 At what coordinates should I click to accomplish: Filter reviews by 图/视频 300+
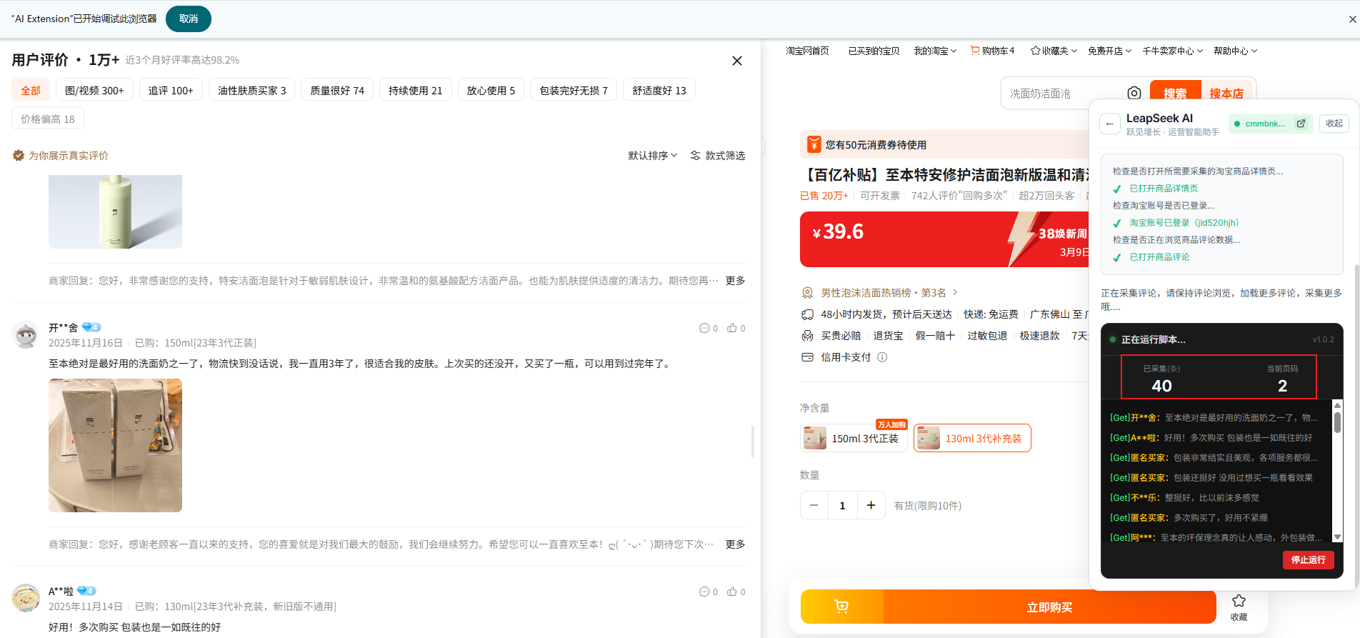(x=94, y=91)
